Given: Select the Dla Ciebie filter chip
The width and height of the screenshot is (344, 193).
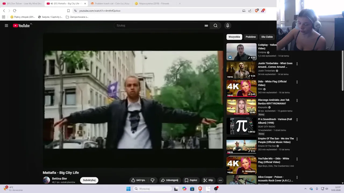Looking at the screenshot, I should (267, 37).
